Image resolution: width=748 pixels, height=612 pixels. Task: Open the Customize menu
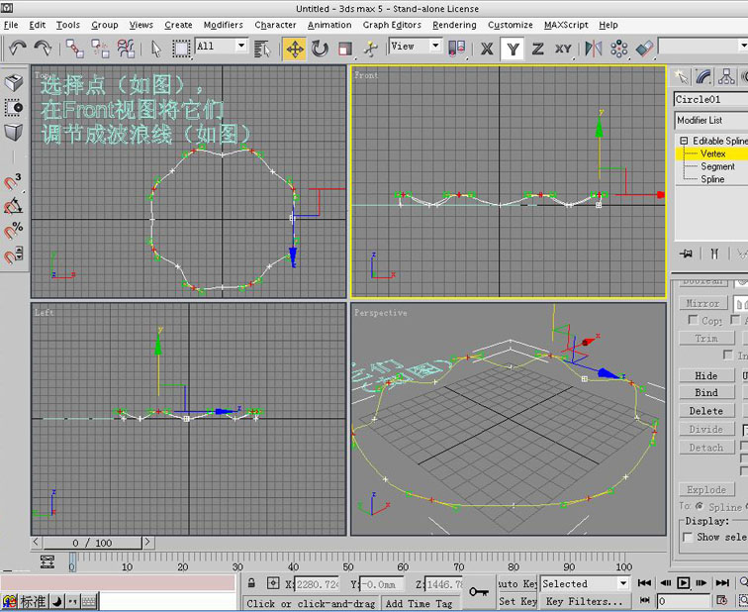point(510,25)
